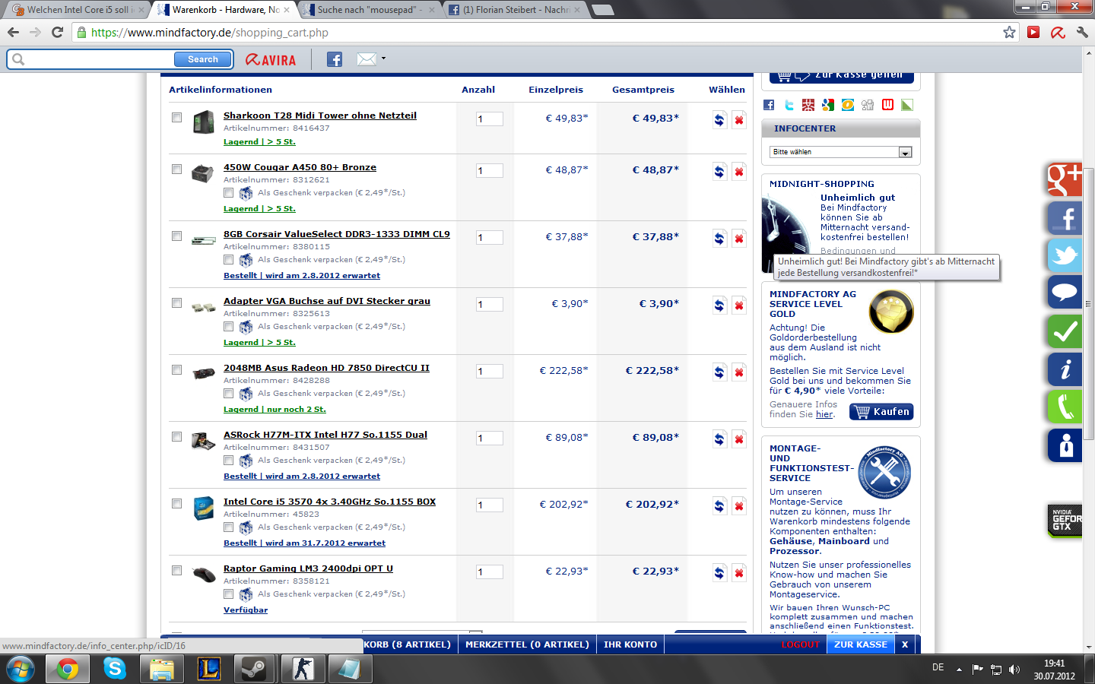Switch to 'Suche nach mousepad' tab
Screen dimensions: 1095x684
(x=370, y=10)
